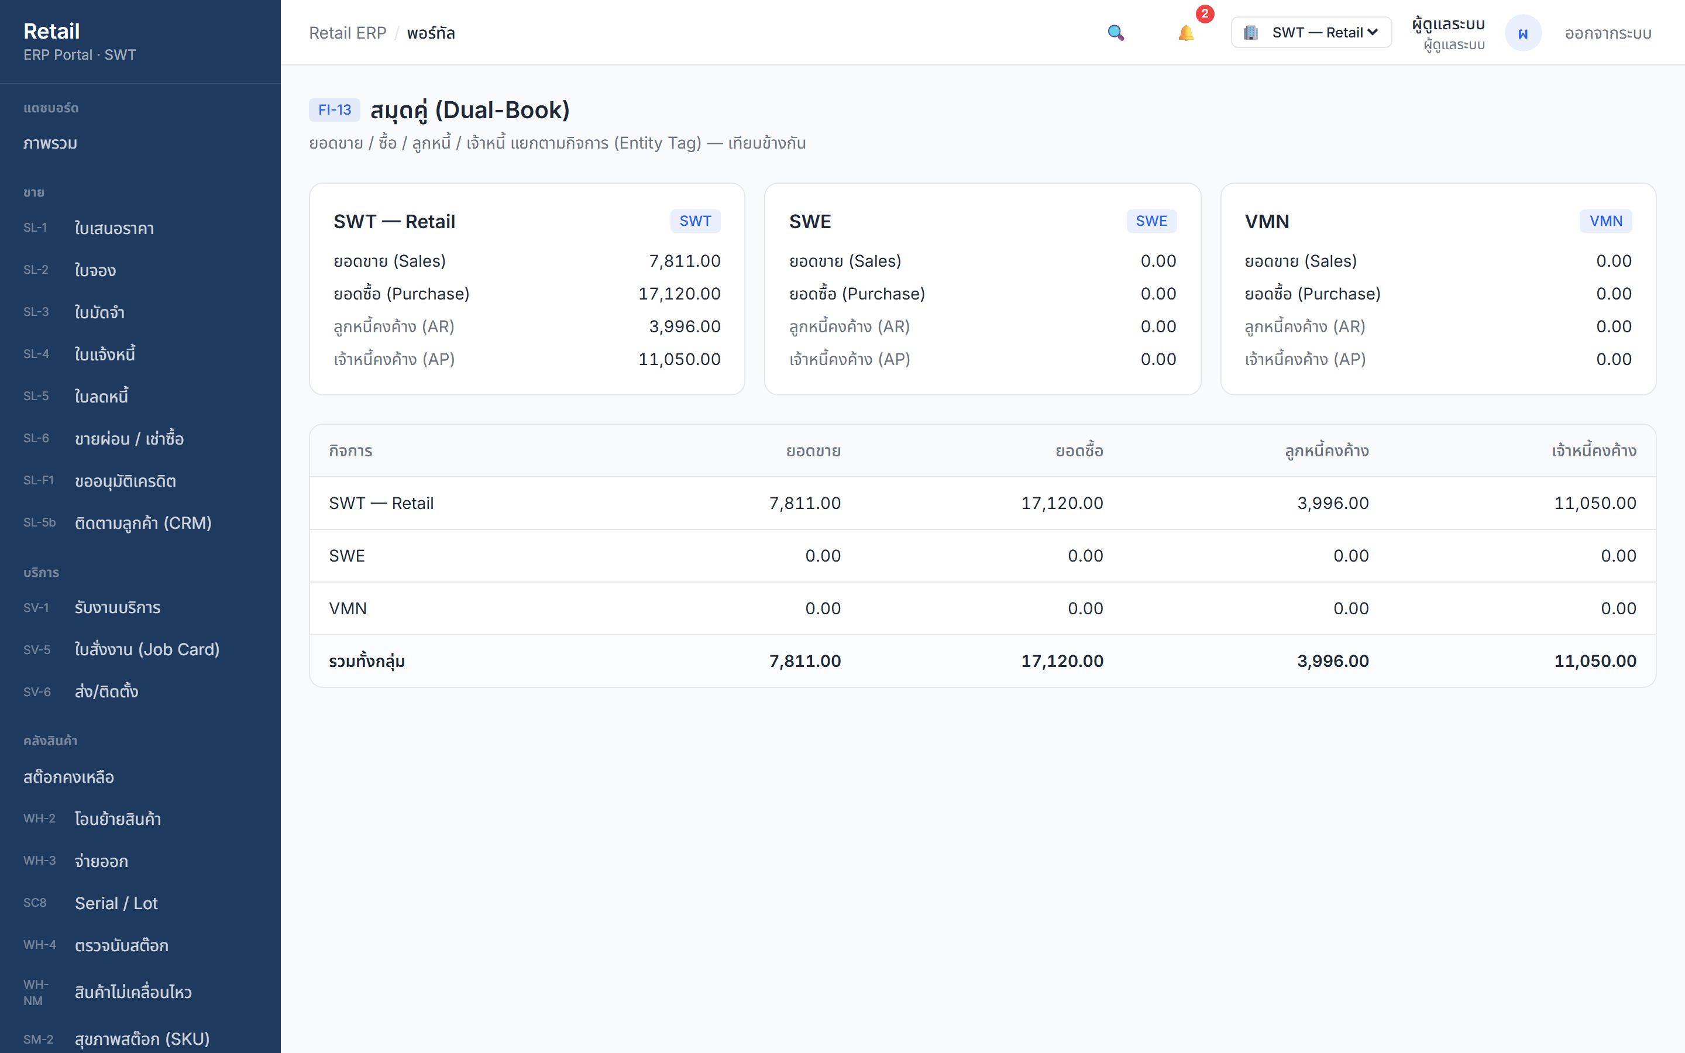The image size is (1685, 1053).
Task: Click the user avatar circle
Action: click(1523, 33)
